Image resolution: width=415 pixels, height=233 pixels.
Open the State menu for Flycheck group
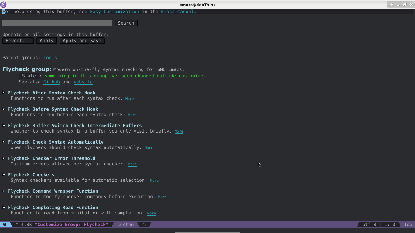click(x=29, y=76)
